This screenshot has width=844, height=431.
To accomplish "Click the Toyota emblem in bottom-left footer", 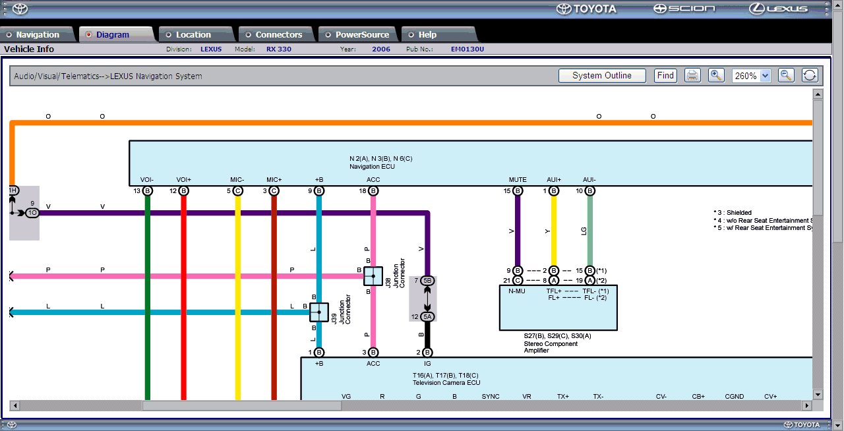I will point(12,425).
